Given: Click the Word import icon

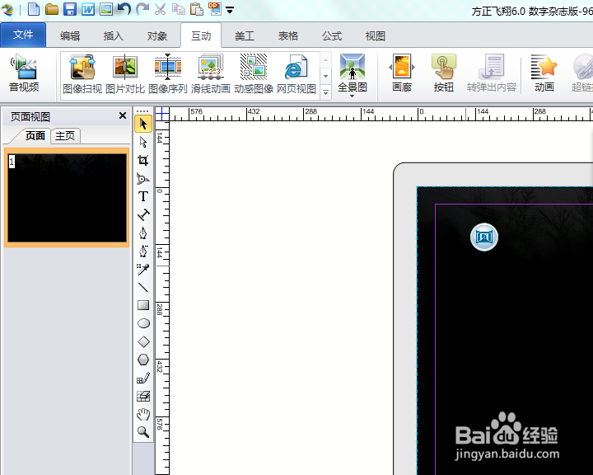Looking at the screenshot, I should (x=88, y=9).
